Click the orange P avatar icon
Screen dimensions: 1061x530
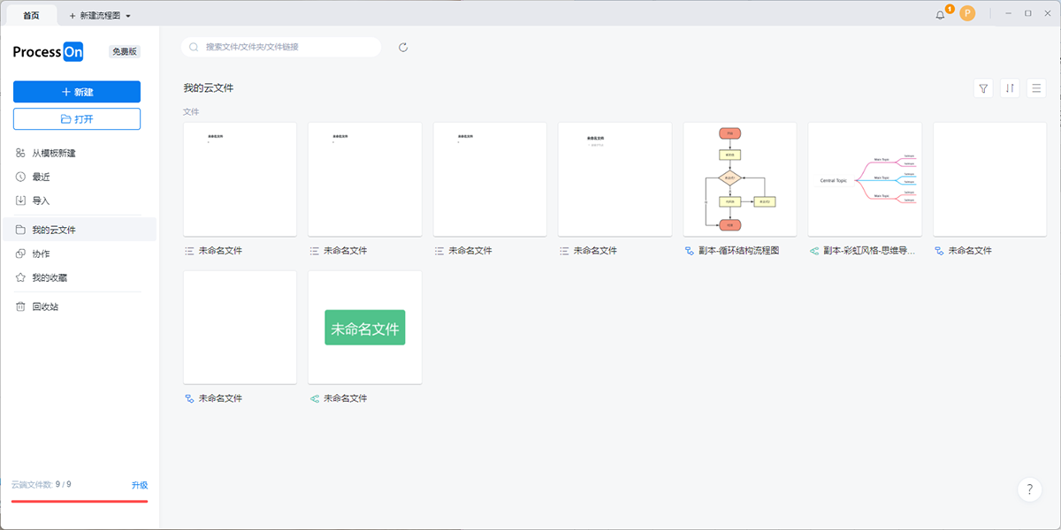click(x=969, y=14)
